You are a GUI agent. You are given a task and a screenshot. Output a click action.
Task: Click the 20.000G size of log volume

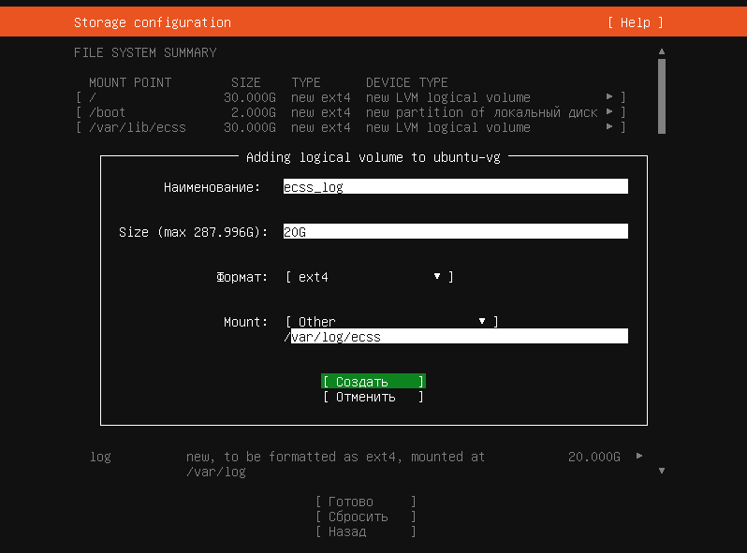(x=594, y=457)
